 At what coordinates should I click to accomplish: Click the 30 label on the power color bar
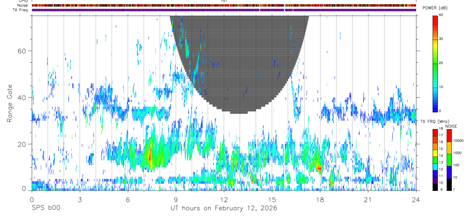pyautogui.click(x=441, y=39)
